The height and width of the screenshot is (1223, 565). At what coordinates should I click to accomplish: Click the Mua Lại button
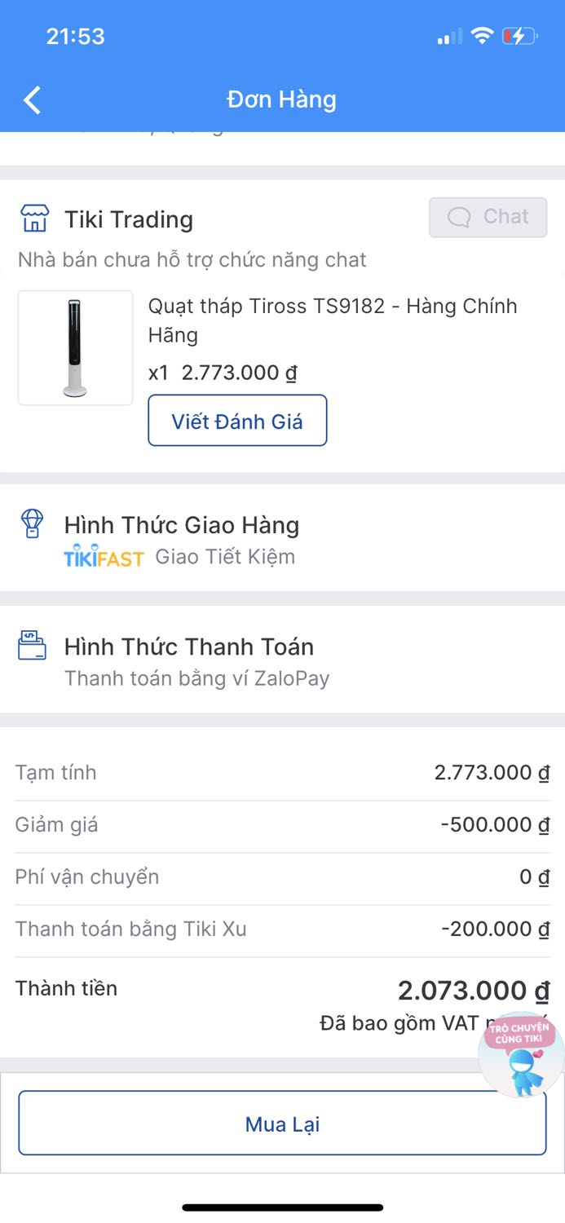[x=282, y=1123]
